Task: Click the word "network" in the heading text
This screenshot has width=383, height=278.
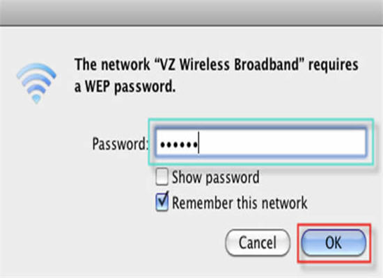Action: 125,65
